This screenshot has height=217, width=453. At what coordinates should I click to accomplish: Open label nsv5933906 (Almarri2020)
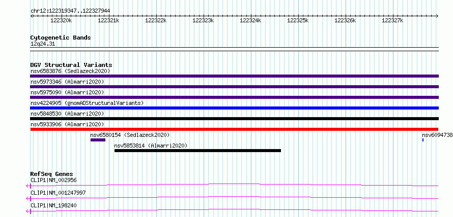(67, 124)
